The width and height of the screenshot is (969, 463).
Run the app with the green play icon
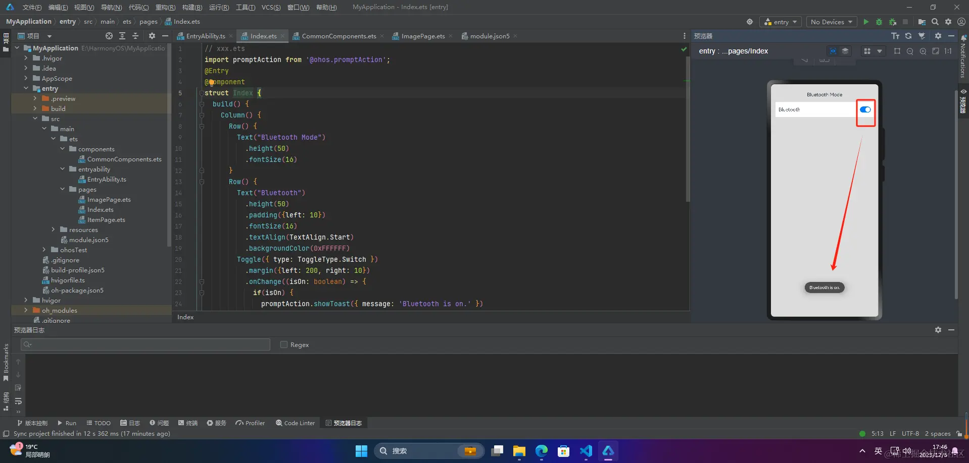coord(866,22)
